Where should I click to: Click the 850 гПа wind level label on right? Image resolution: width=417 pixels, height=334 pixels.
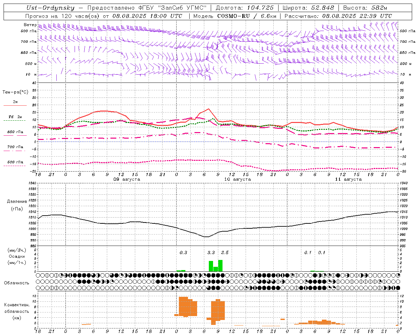point(407,53)
